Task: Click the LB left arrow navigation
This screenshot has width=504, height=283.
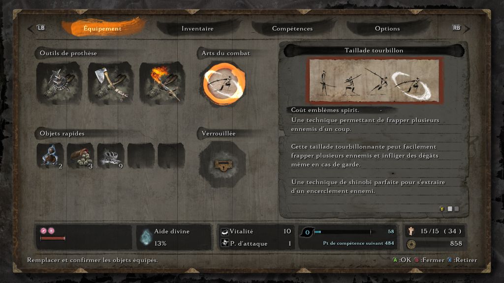Action: click(37, 28)
